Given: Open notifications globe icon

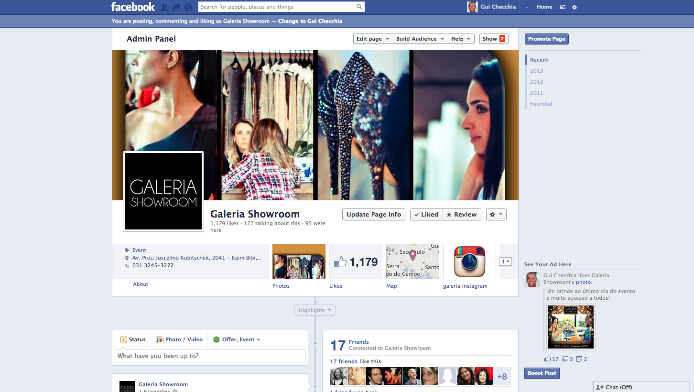Looking at the screenshot, I should click(188, 7).
